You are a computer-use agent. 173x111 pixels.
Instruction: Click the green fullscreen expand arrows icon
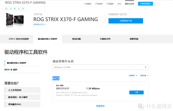click(10, 9)
